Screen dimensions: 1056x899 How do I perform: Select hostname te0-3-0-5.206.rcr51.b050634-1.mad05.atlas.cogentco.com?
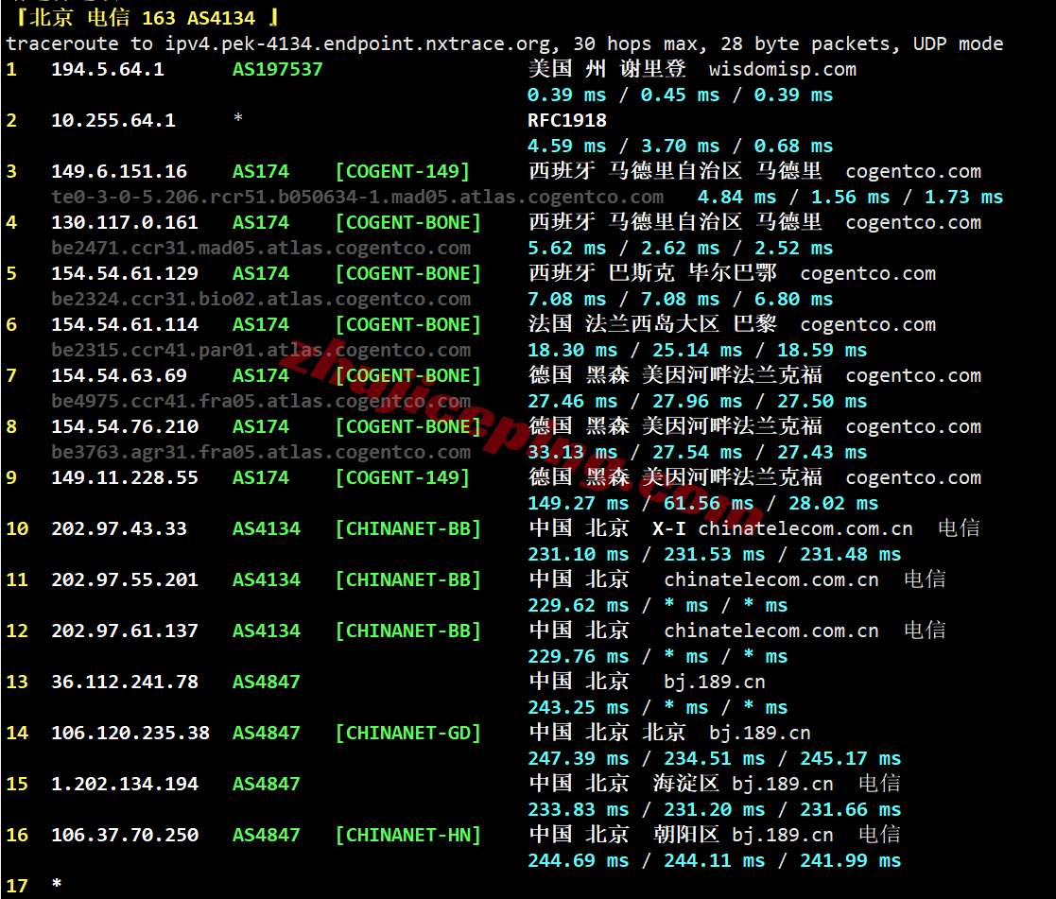(357, 198)
